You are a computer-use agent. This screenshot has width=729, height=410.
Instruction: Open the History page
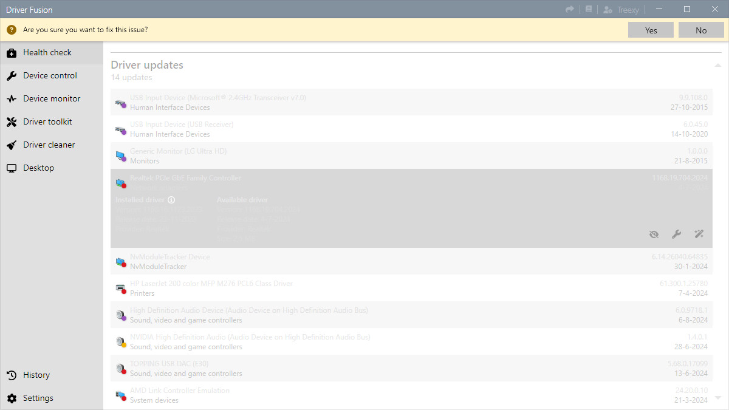[51, 375]
